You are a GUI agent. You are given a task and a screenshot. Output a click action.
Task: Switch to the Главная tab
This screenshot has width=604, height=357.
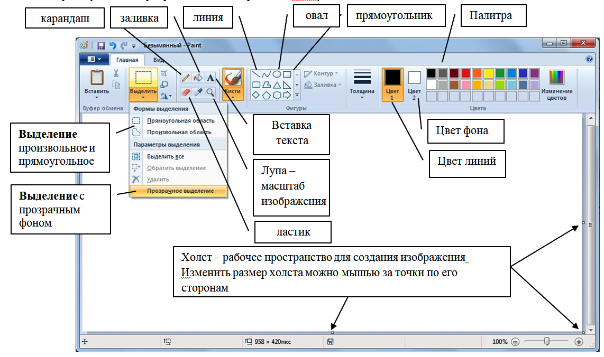pyautogui.click(x=127, y=60)
